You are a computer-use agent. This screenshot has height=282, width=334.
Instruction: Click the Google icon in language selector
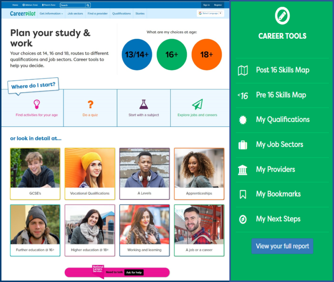[x=200, y=13]
